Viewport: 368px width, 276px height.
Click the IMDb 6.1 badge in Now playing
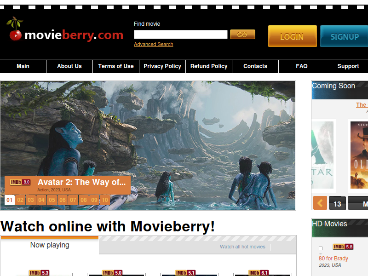259,273
